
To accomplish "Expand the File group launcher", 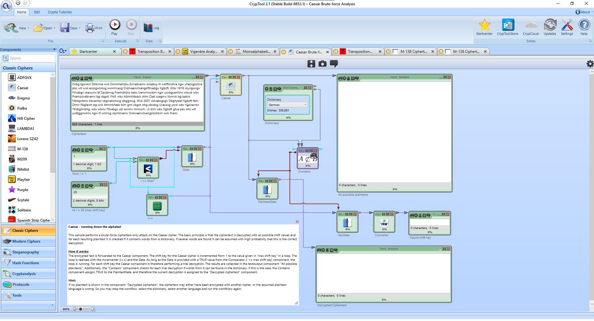I will point(103,41).
